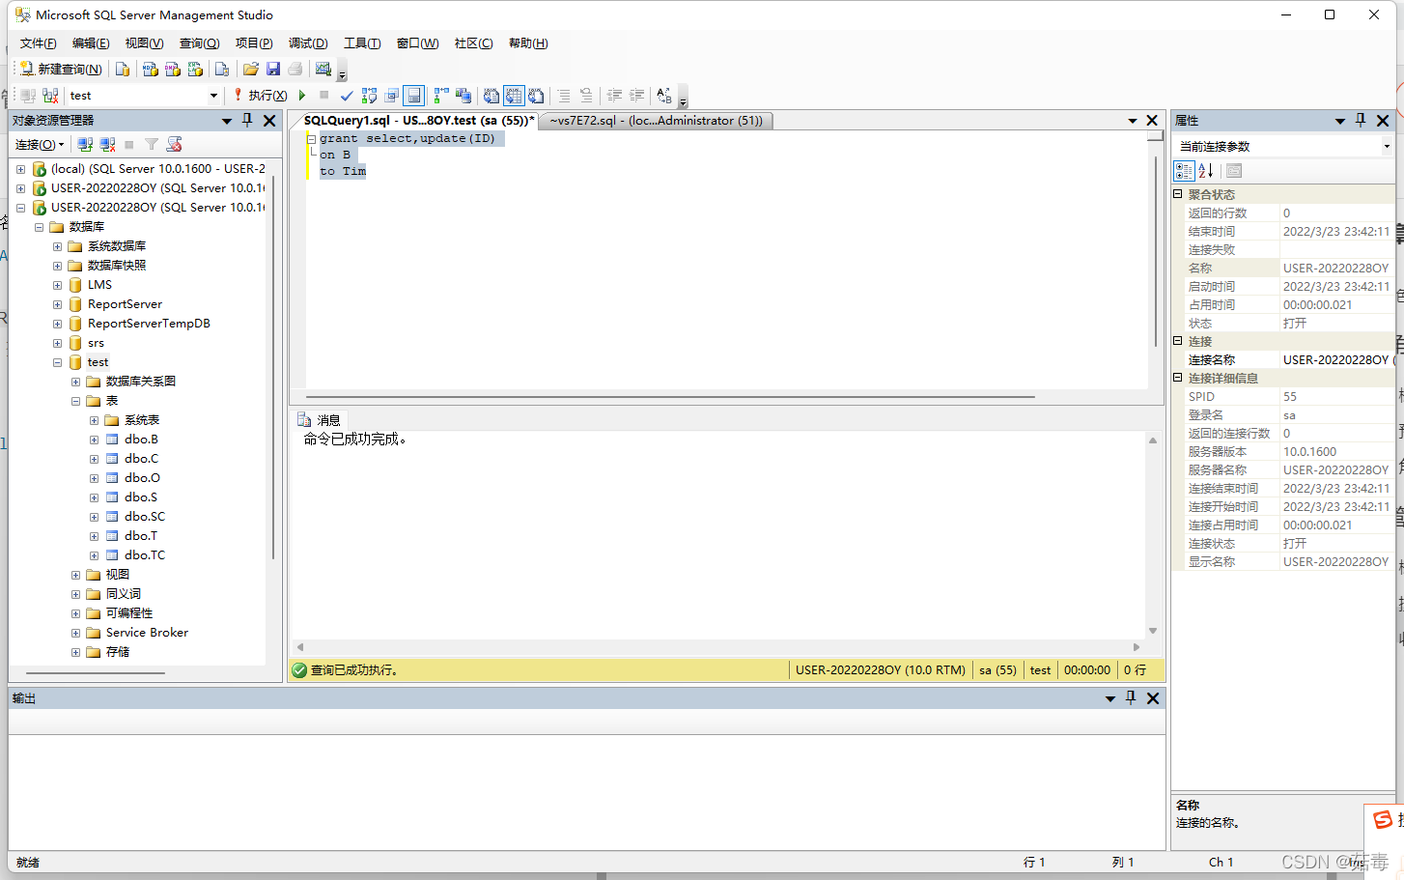This screenshot has height=880, width=1404.
Task: Save the query with the floppy disk icon
Action: click(273, 69)
